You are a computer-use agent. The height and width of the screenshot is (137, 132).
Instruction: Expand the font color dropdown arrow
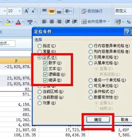tap(23, 22)
